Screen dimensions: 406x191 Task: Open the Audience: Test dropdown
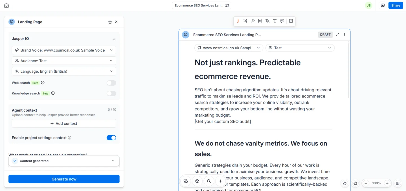pos(64,61)
